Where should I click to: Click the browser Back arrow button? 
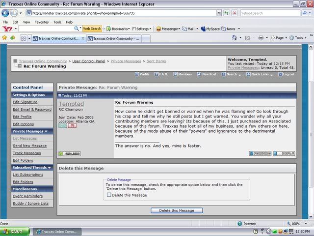6,13
